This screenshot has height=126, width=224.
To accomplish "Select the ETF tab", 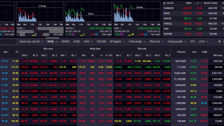I will (193, 41).
